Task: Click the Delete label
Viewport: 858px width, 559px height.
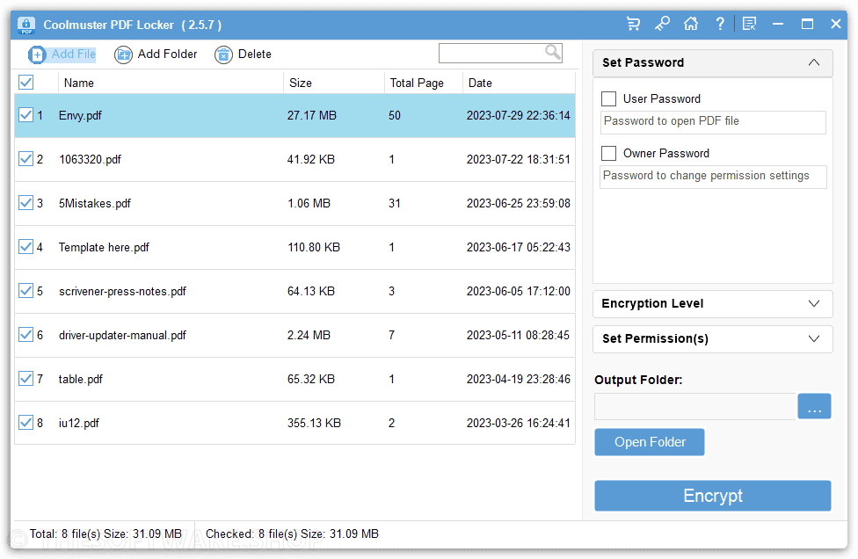Action: (254, 54)
